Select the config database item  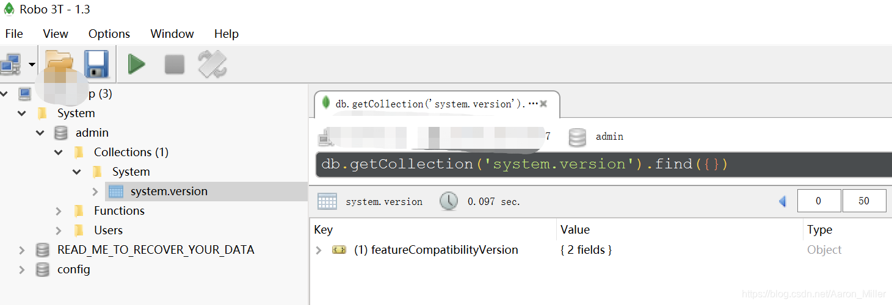pyautogui.click(x=74, y=269)
